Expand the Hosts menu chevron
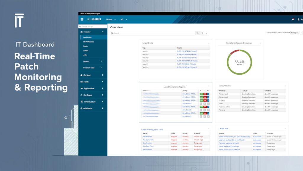303x171 pixels. coord(102,82)
